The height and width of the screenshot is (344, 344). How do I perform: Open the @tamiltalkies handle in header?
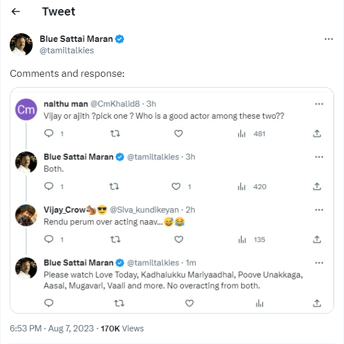pos(67,50)
